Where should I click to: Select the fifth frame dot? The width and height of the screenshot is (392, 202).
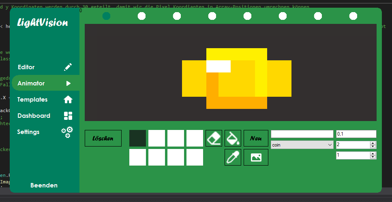pos(248,16)
